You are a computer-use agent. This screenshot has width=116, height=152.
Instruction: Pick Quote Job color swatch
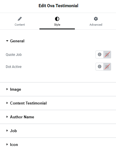[107, 54]
